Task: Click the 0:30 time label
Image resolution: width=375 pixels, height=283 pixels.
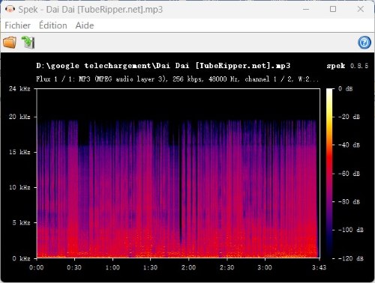Action: (x=74, y=267)
